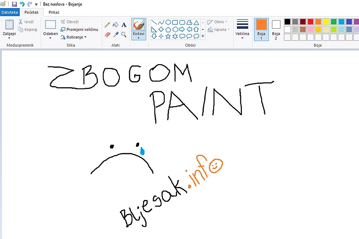Activate Boja 2 background color
The width and height of the screenshot is (359, 239).
tap(276, 29)
